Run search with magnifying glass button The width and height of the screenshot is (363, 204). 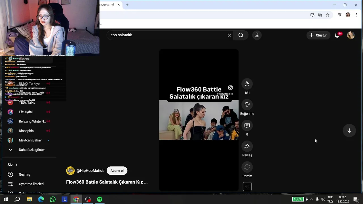point(241,35)
